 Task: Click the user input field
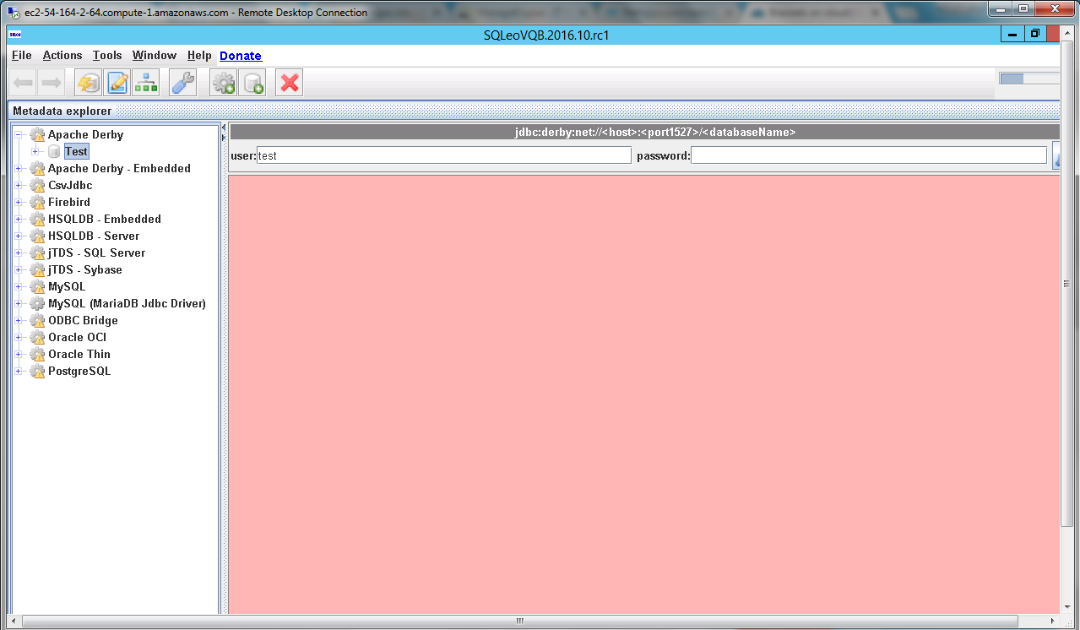[444, 155]
